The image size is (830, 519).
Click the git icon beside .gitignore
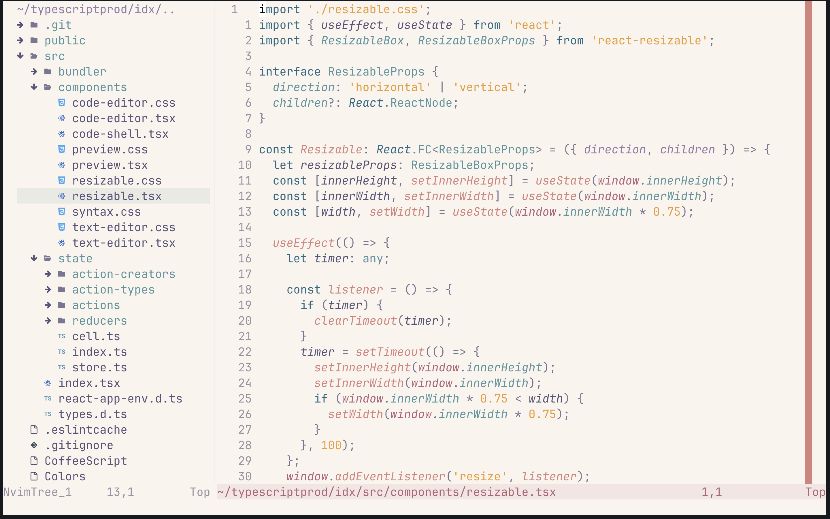pyautogui.click(x=34, y=445)
